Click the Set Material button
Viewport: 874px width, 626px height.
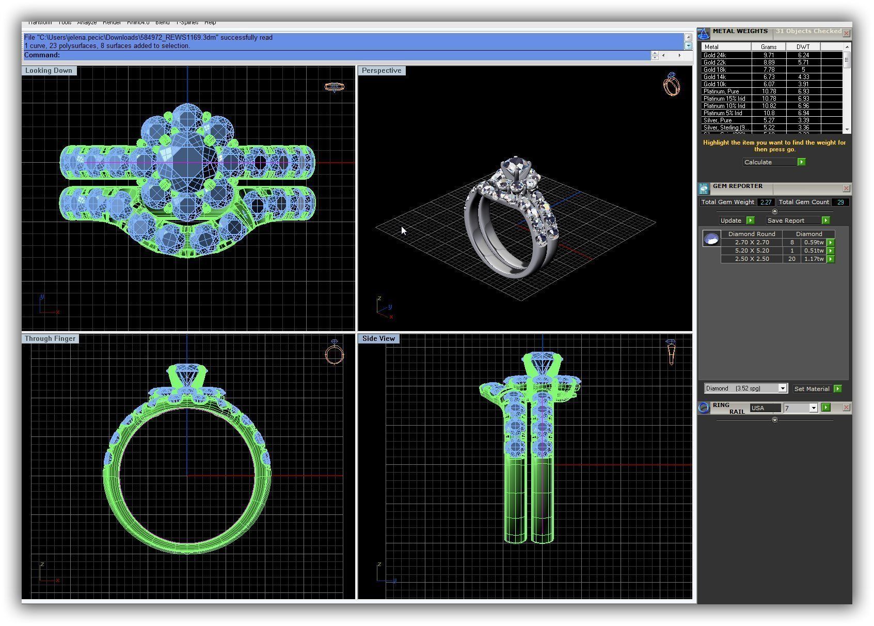pyautogui.click(x=813, y=389)
